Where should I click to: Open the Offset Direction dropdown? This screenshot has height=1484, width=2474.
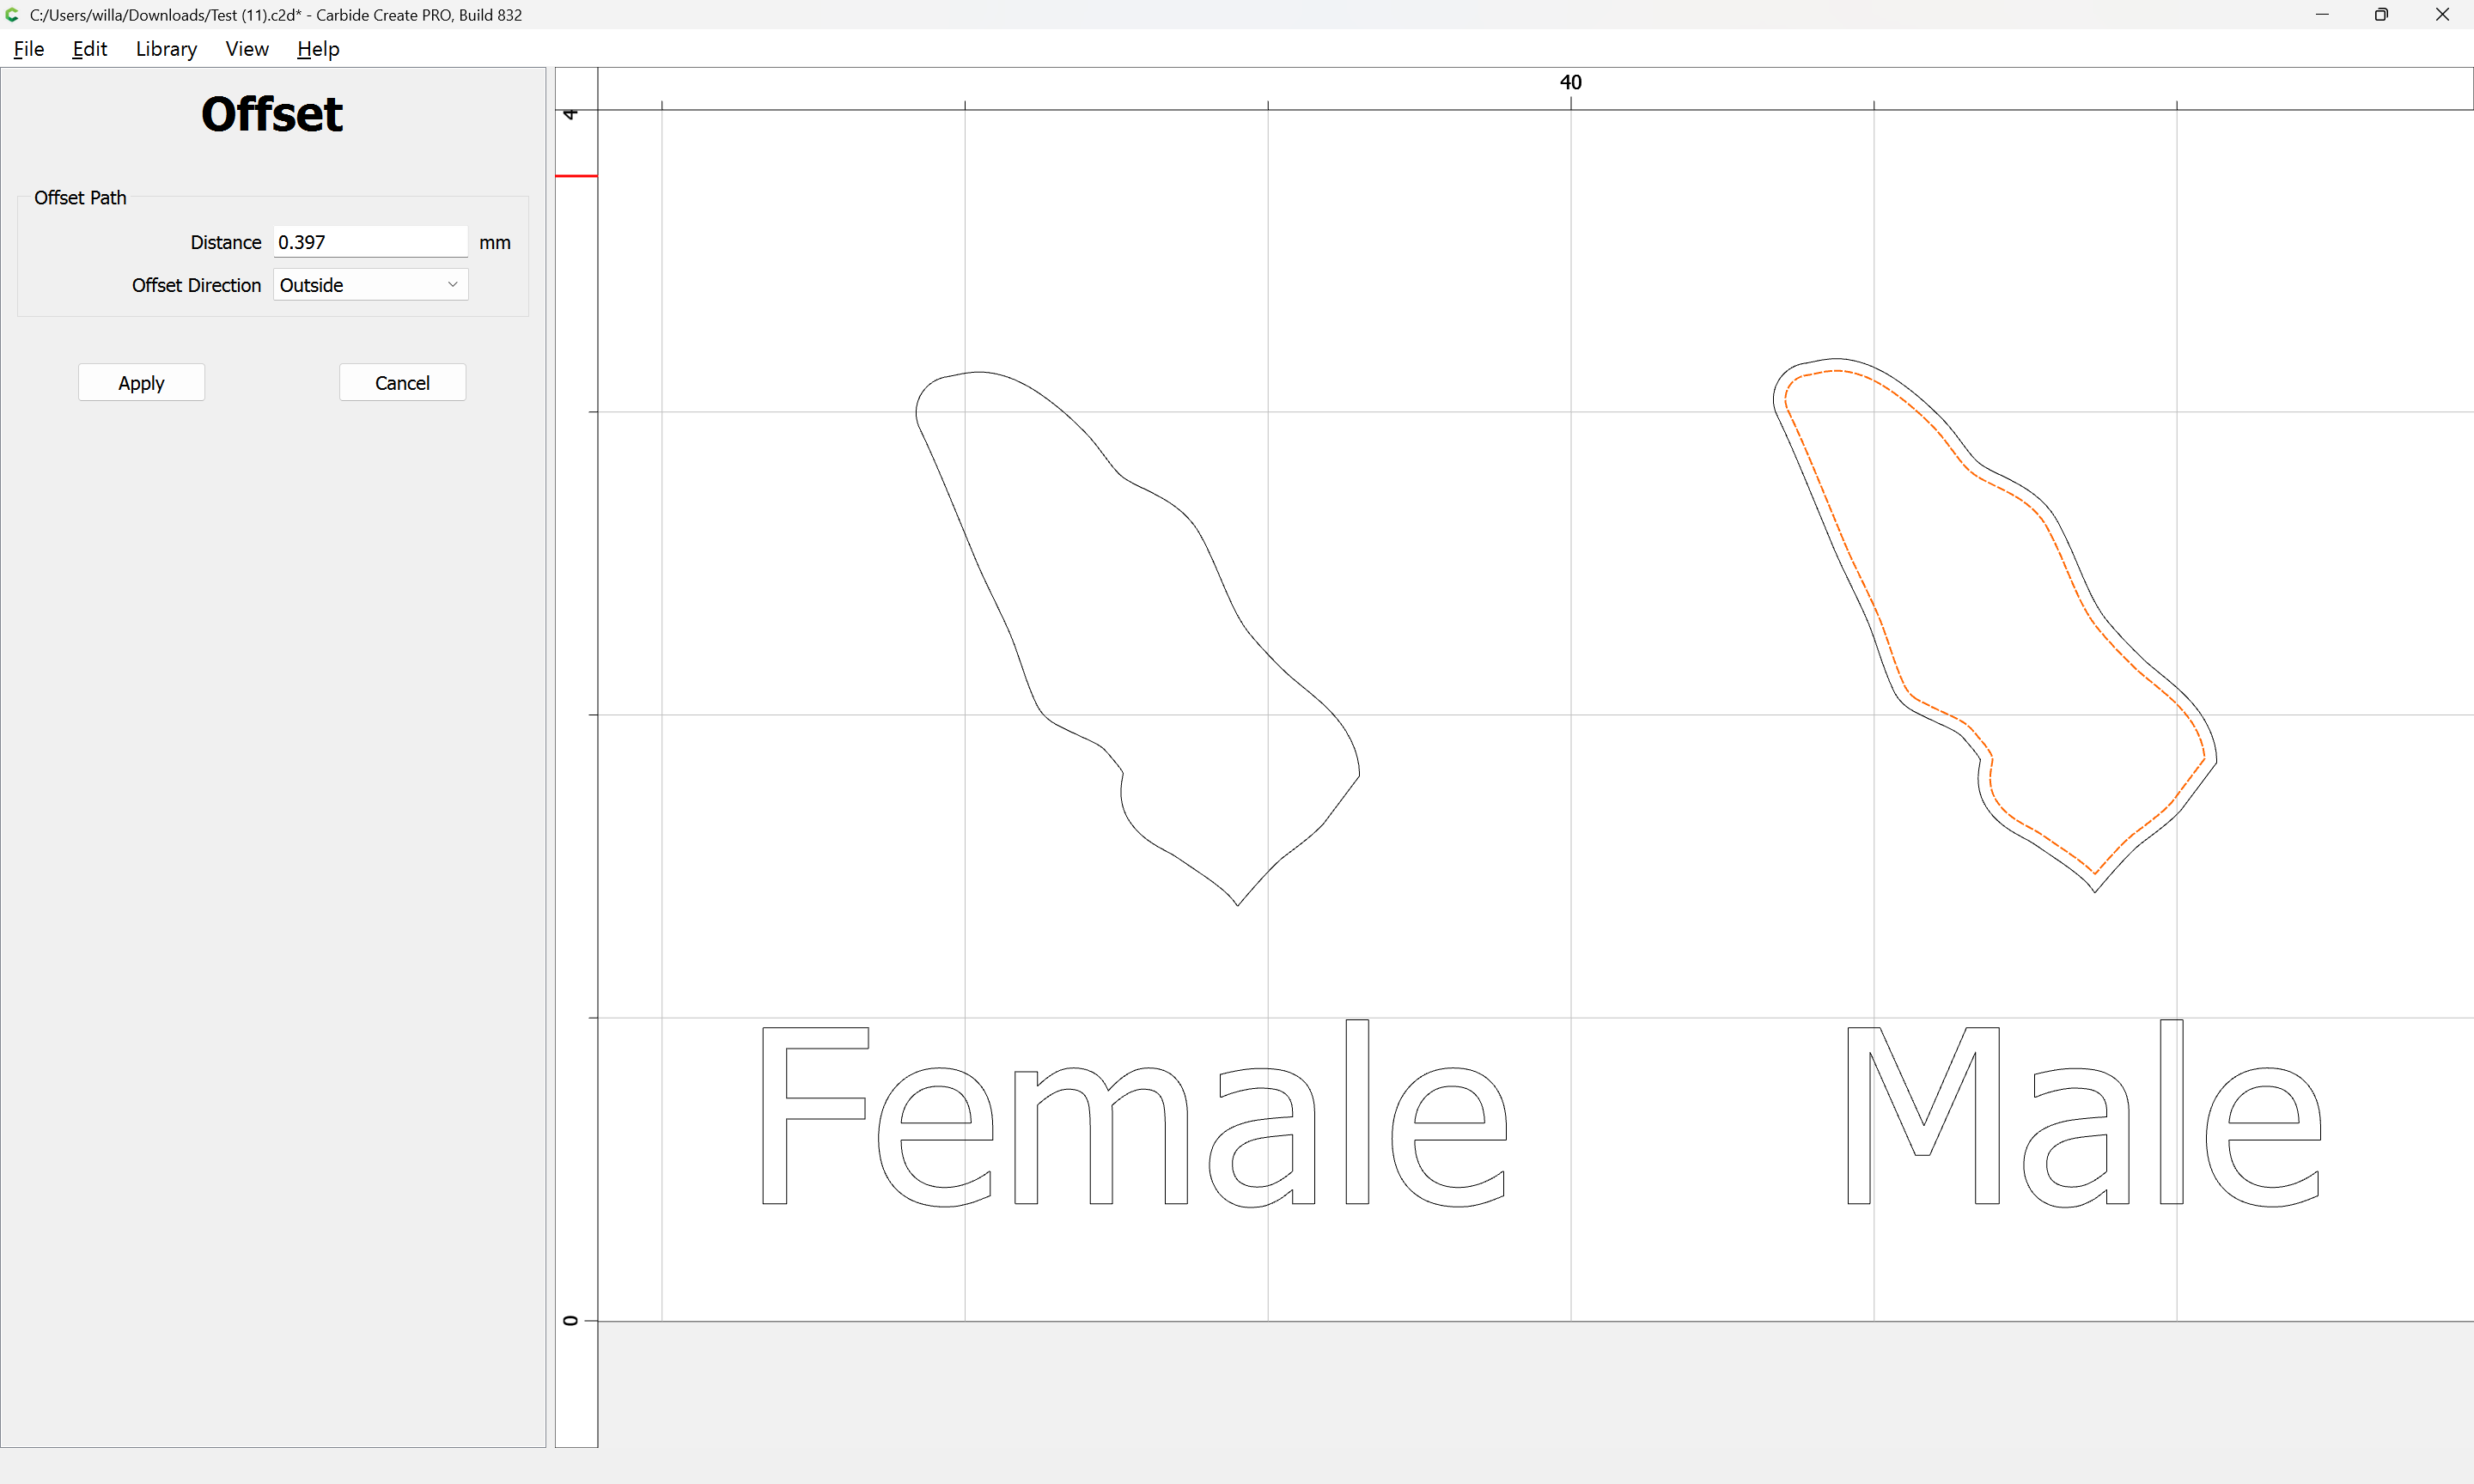[x=369, y=285]
